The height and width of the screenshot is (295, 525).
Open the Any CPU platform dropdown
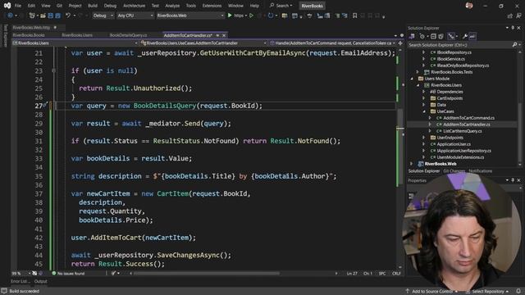point(135,16)
